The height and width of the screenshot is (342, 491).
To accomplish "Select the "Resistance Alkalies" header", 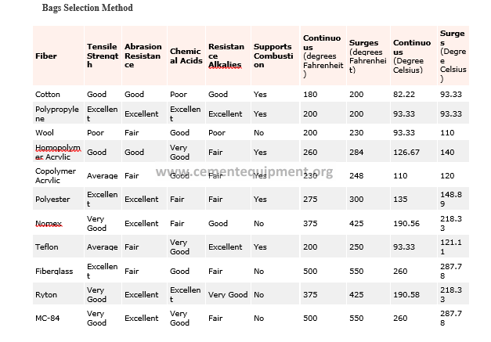I will (x=226, y=56).
